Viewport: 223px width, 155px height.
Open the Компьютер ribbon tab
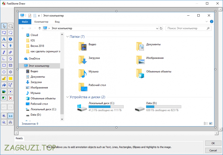(41, 22)
